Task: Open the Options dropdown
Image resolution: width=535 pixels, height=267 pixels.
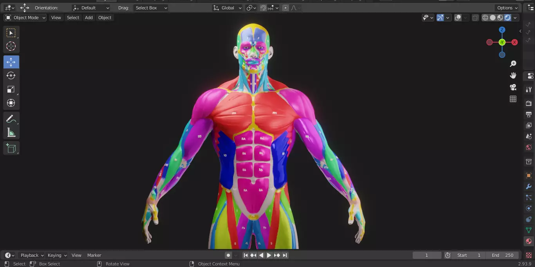Action: click(508, 8)
